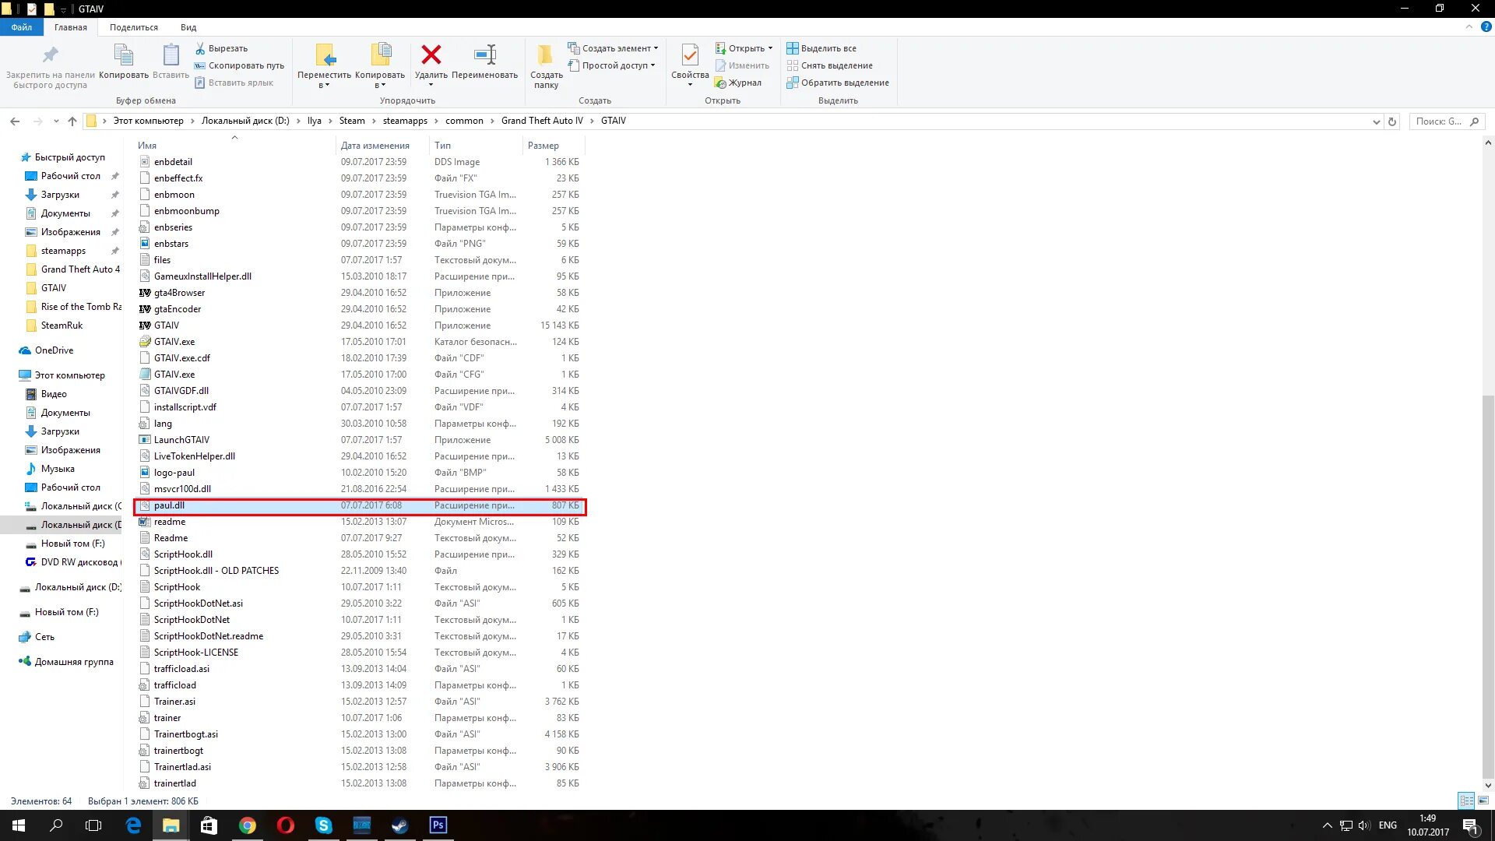Open Создать элемент dropdown menu
This screenshot has width=1495, height=841.
(613, 48)
